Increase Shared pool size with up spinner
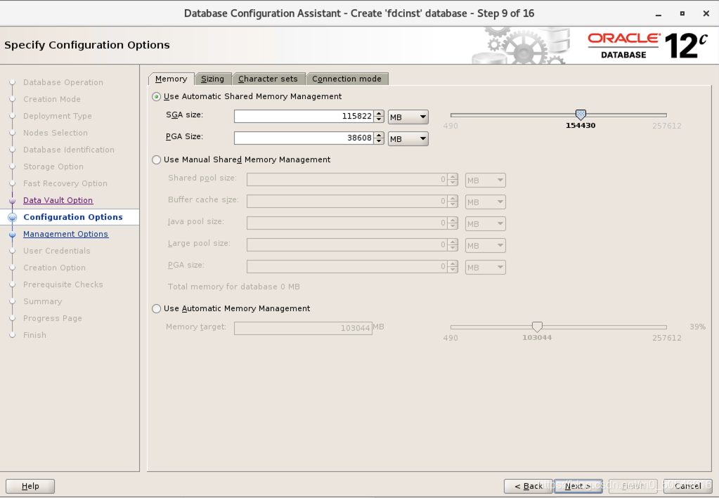Screen dimensions: 719x498 tap(453, 177)
